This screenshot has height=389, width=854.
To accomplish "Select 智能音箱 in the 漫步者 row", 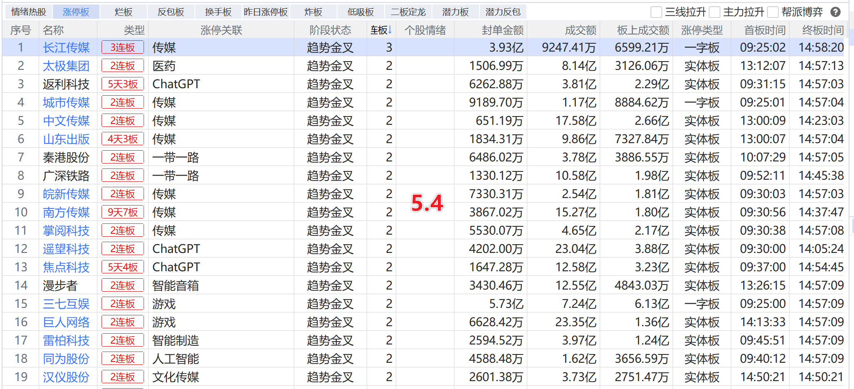I will point(176,285).
